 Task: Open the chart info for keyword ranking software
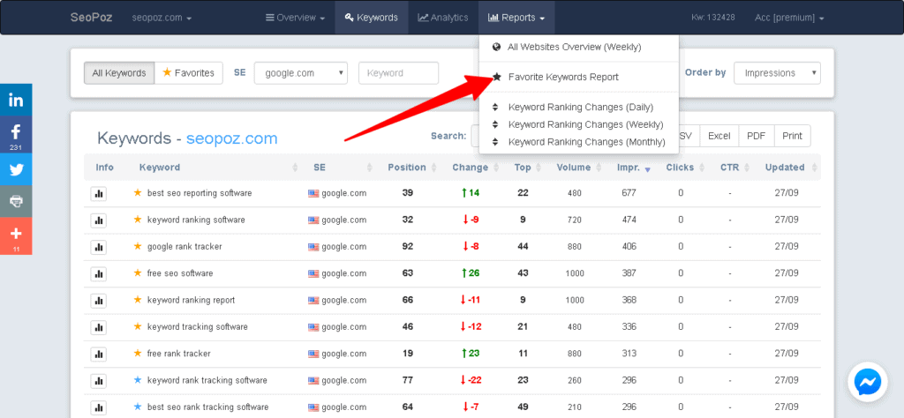[99, 220]
